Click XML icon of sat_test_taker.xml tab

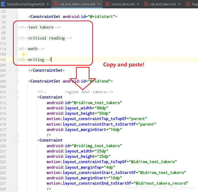[146, 4]
